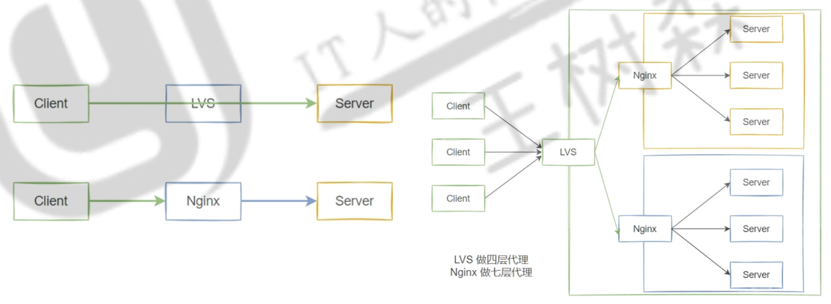
Task: Select the middle small Client box in right diagram
Action: (x=459, y=152)
